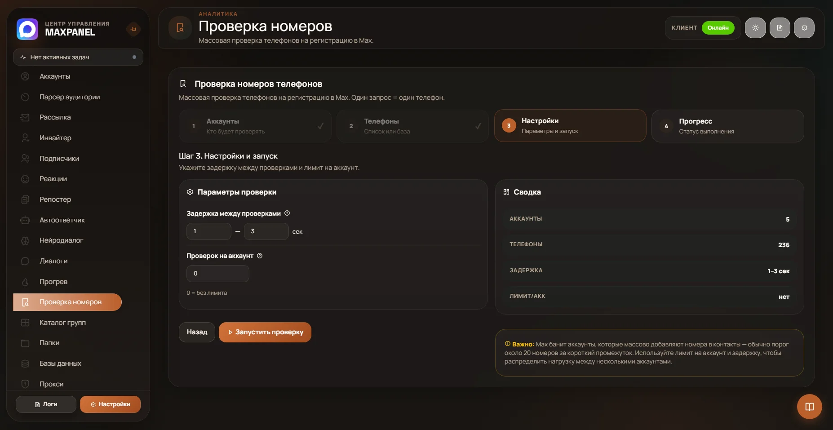
Task: Click the Прогрев flame icon
Action: (x=25, y=282)
